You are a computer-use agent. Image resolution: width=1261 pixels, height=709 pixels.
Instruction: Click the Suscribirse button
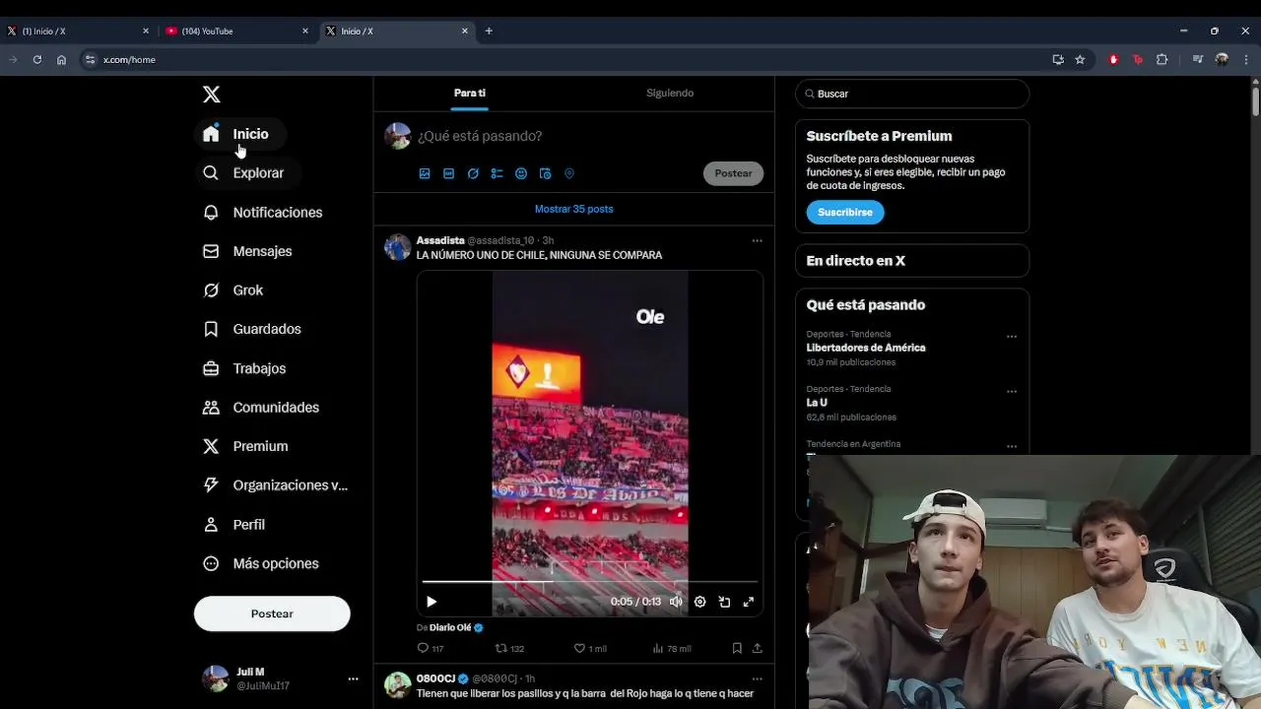845,212
